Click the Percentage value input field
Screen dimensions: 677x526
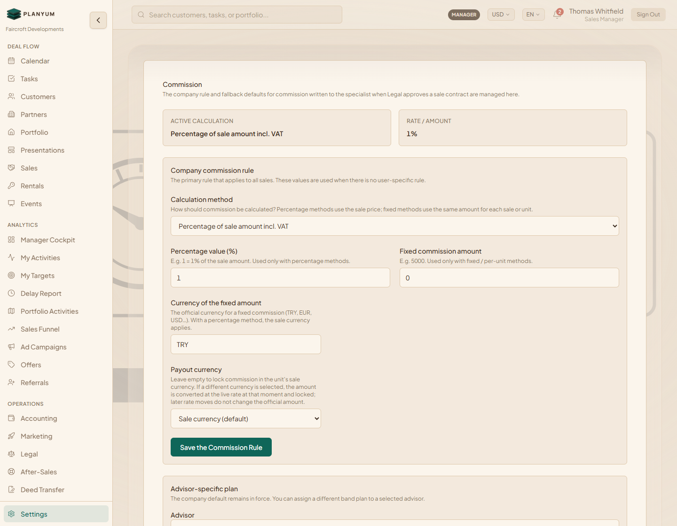point(280,278)
